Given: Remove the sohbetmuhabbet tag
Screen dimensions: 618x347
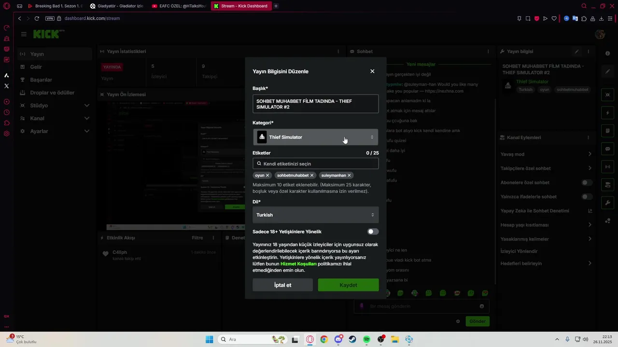Looking at the screenshot, I should (312, 175).
